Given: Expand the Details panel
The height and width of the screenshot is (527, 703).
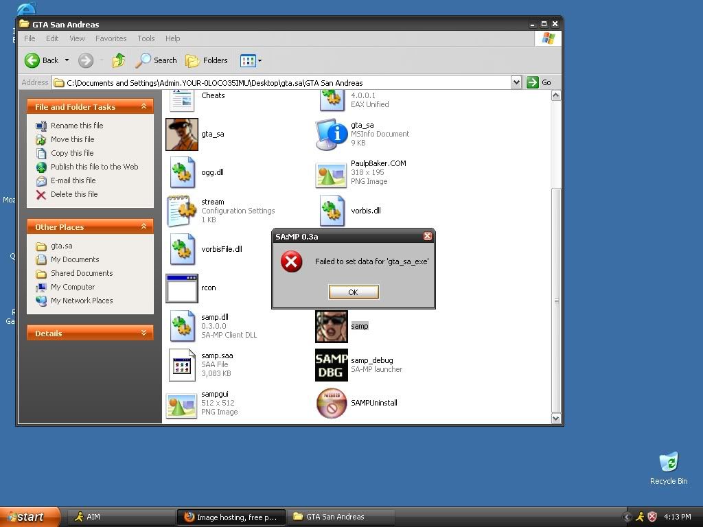Looking at the screenshot, I should tap(143, 333).
